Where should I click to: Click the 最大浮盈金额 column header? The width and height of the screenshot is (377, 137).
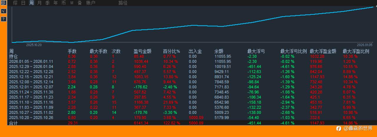tap(323, 51)
